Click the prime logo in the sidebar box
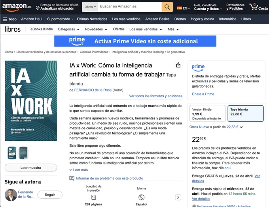The width and height of the screenshot is (269, 207). (x=198, y=67)
